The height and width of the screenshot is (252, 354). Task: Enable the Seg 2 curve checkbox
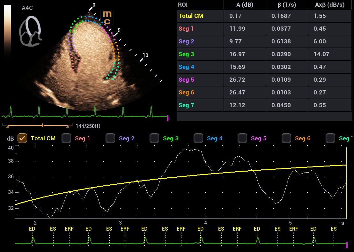(110, 138)
